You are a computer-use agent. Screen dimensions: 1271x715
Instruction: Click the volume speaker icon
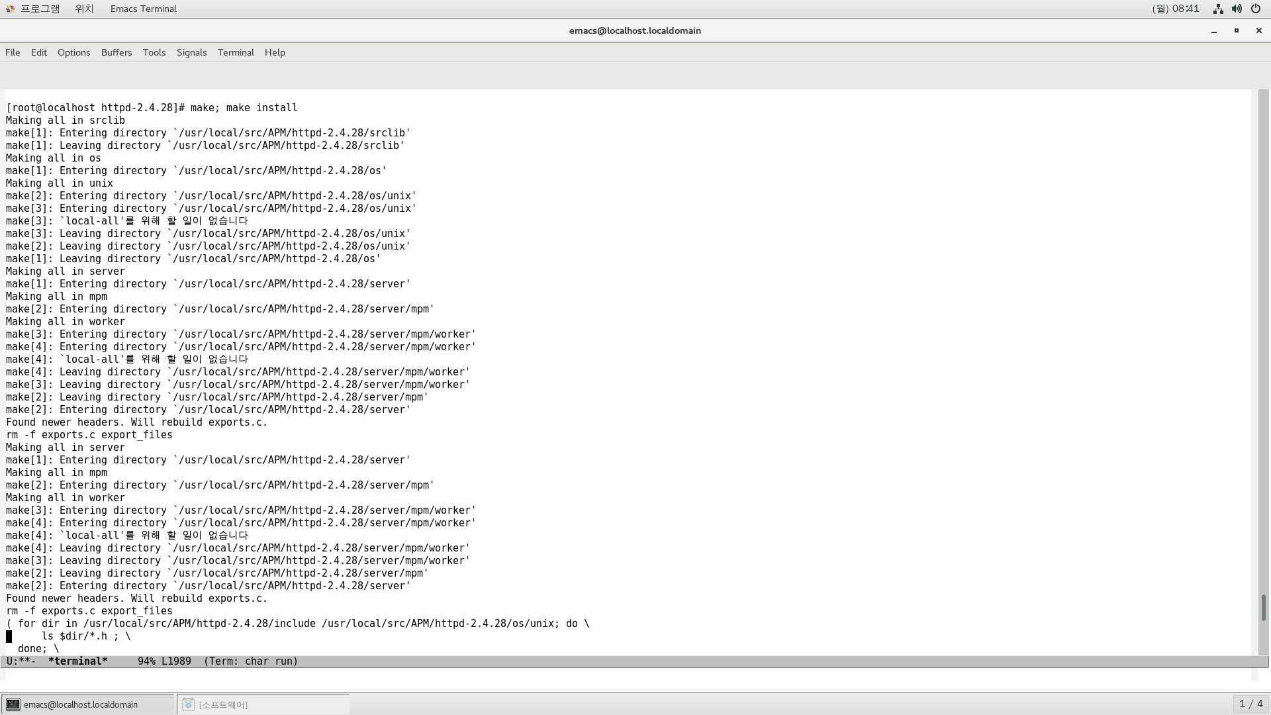1237,9
